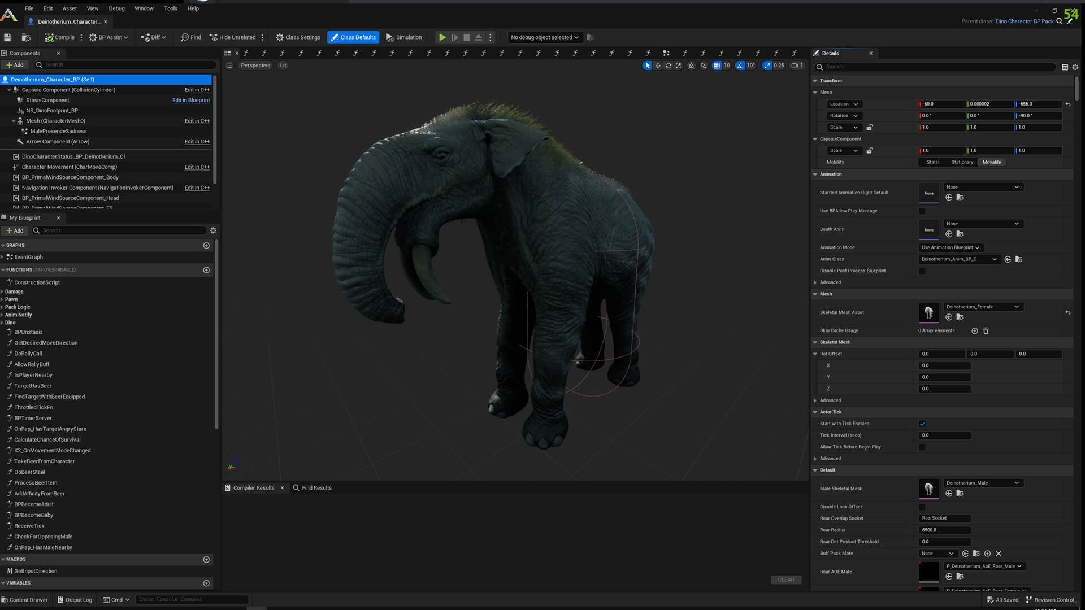The width and height of the screenshot is (1085, 610).
Task: Open Find in the Blueprint toolbar
Action: click(190, 37)
